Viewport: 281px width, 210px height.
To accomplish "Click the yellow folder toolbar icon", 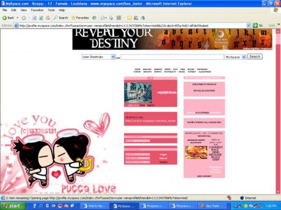I will (129, 18).
